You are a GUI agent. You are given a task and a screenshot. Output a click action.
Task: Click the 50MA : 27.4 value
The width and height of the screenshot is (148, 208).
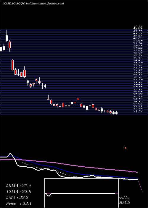pos(18,186)
